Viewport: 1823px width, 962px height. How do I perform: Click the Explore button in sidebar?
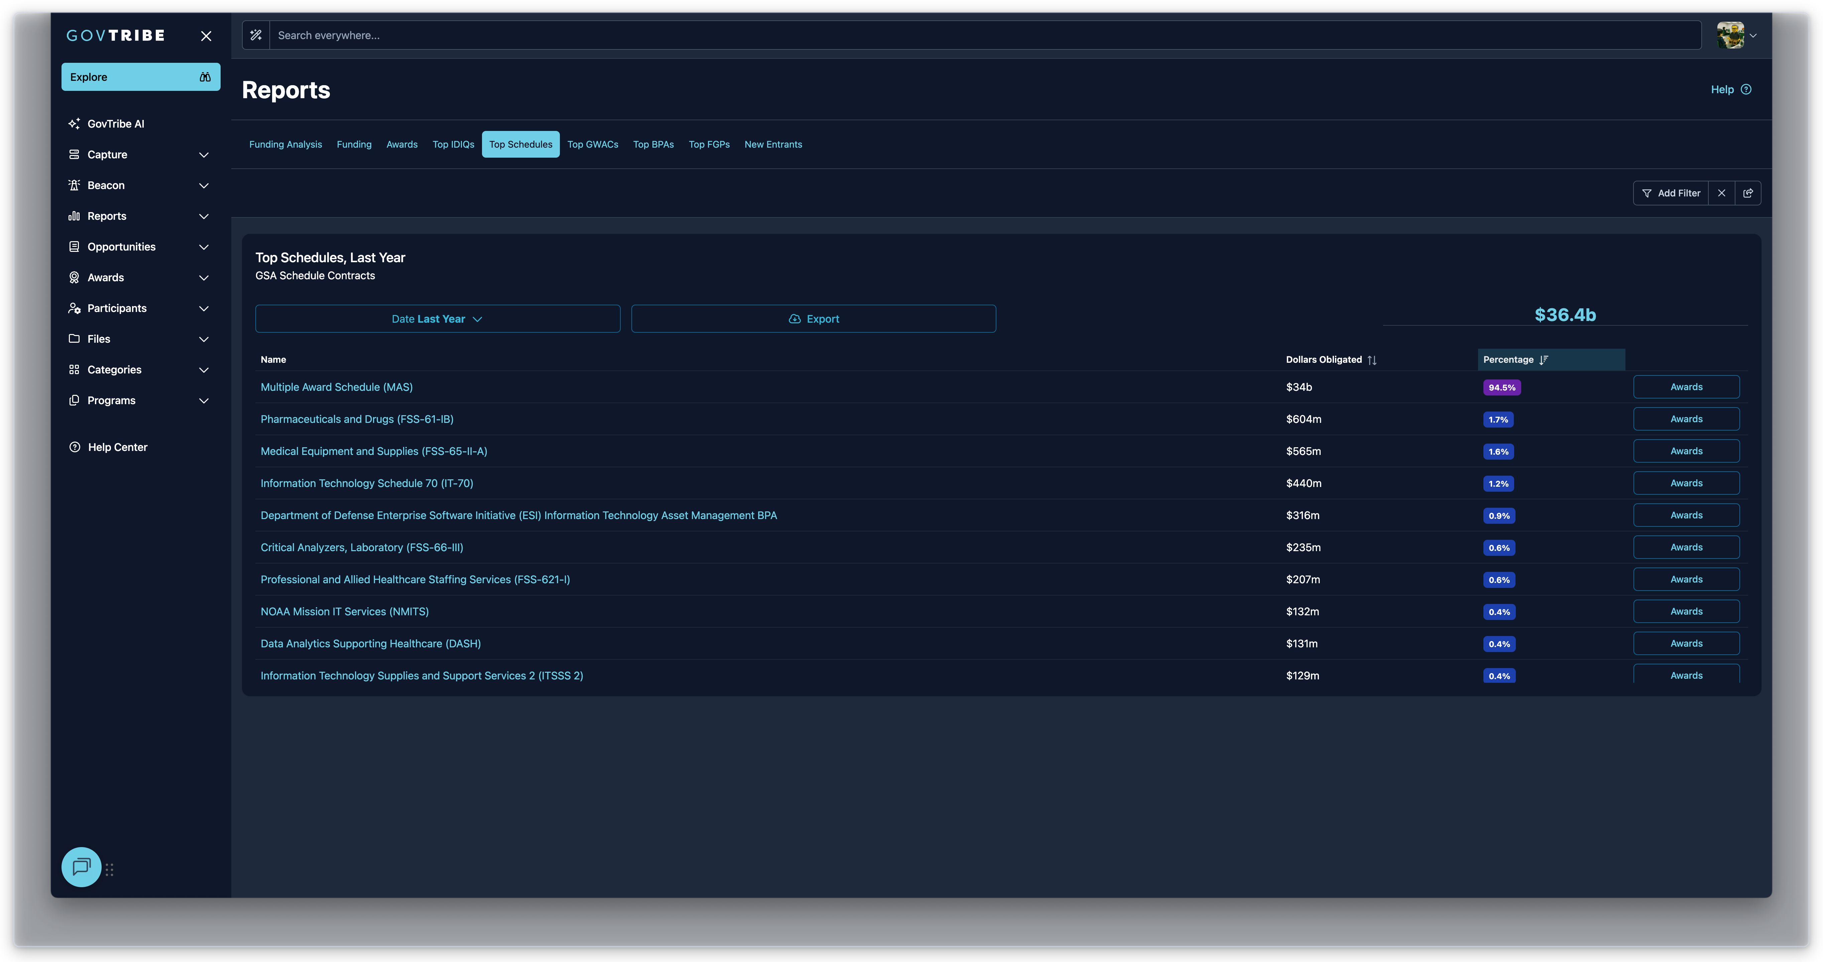pyautogui.click(x=141, y=77)
